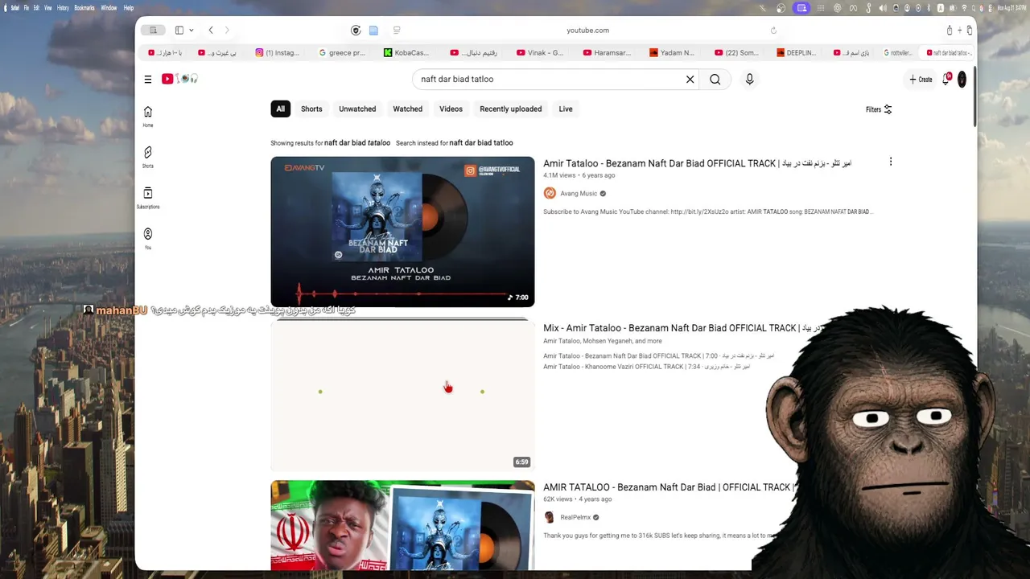Viewport: 1030px width, 579px height.
Task: Click the page vertical scrollbar
Action: coord(974,96)
